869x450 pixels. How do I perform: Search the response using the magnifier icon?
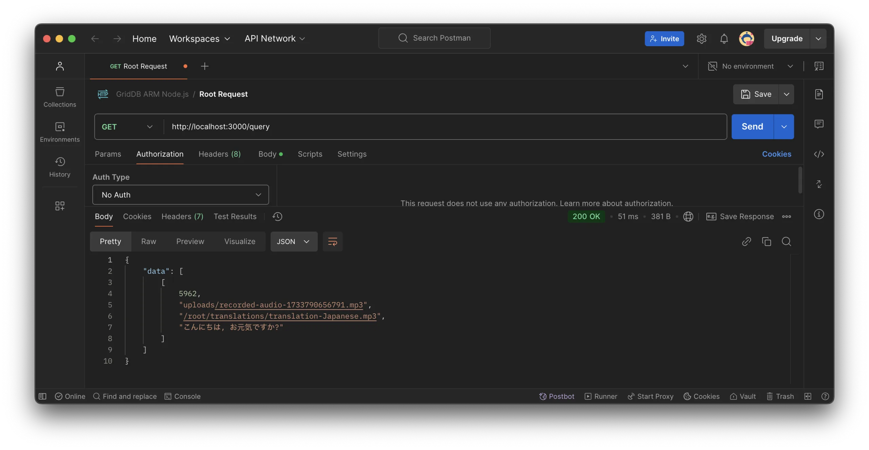point(786,242)
